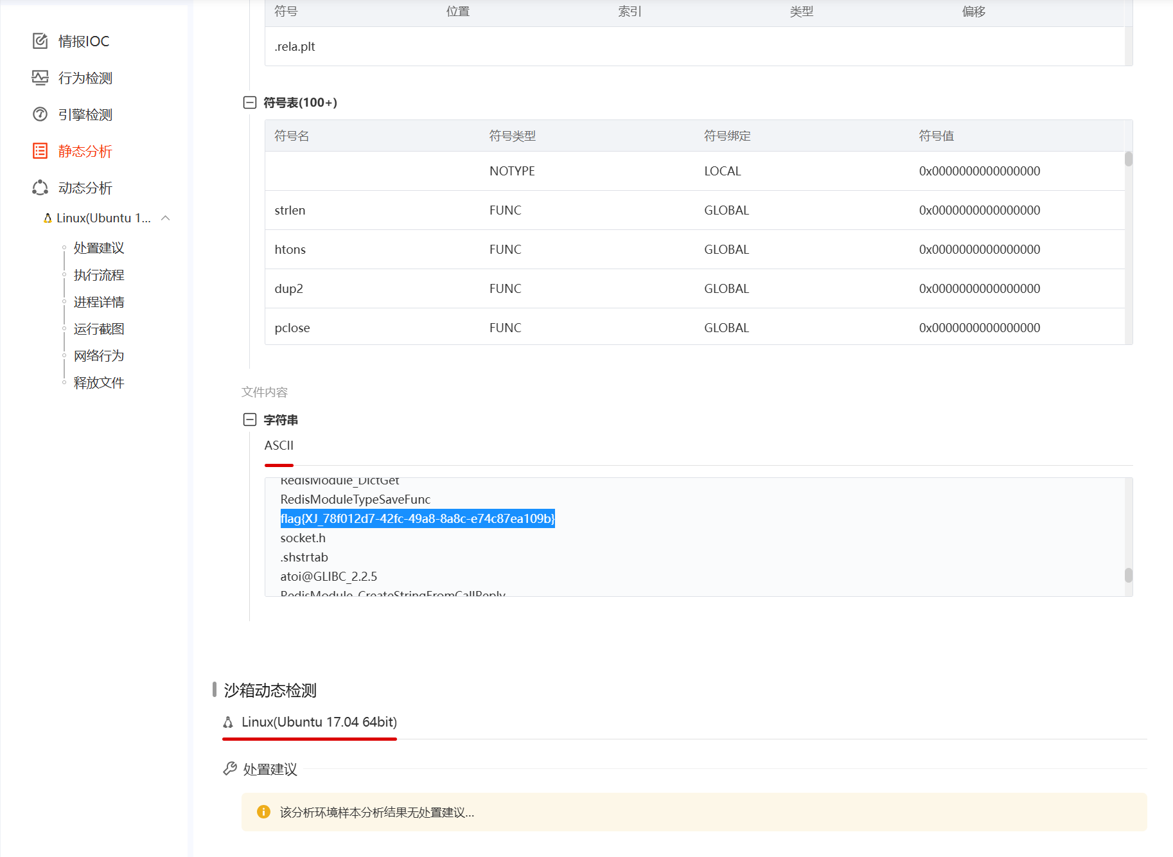
Task: Click the strings list scrollbar thumb
Action: [x=1129, y=575]
